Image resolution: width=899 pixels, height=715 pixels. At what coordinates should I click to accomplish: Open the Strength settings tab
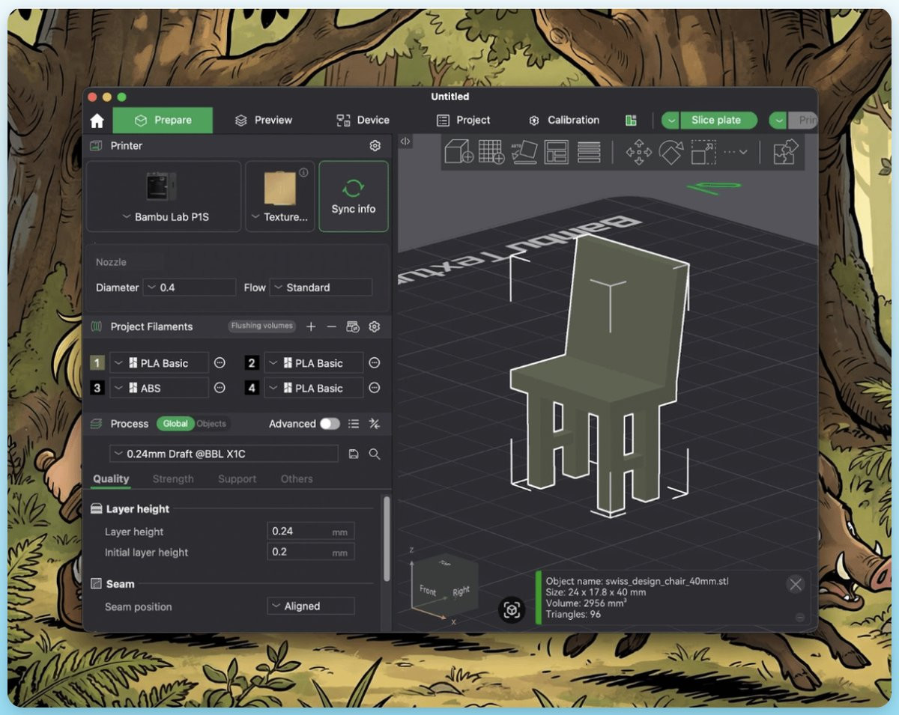[173, 479]
